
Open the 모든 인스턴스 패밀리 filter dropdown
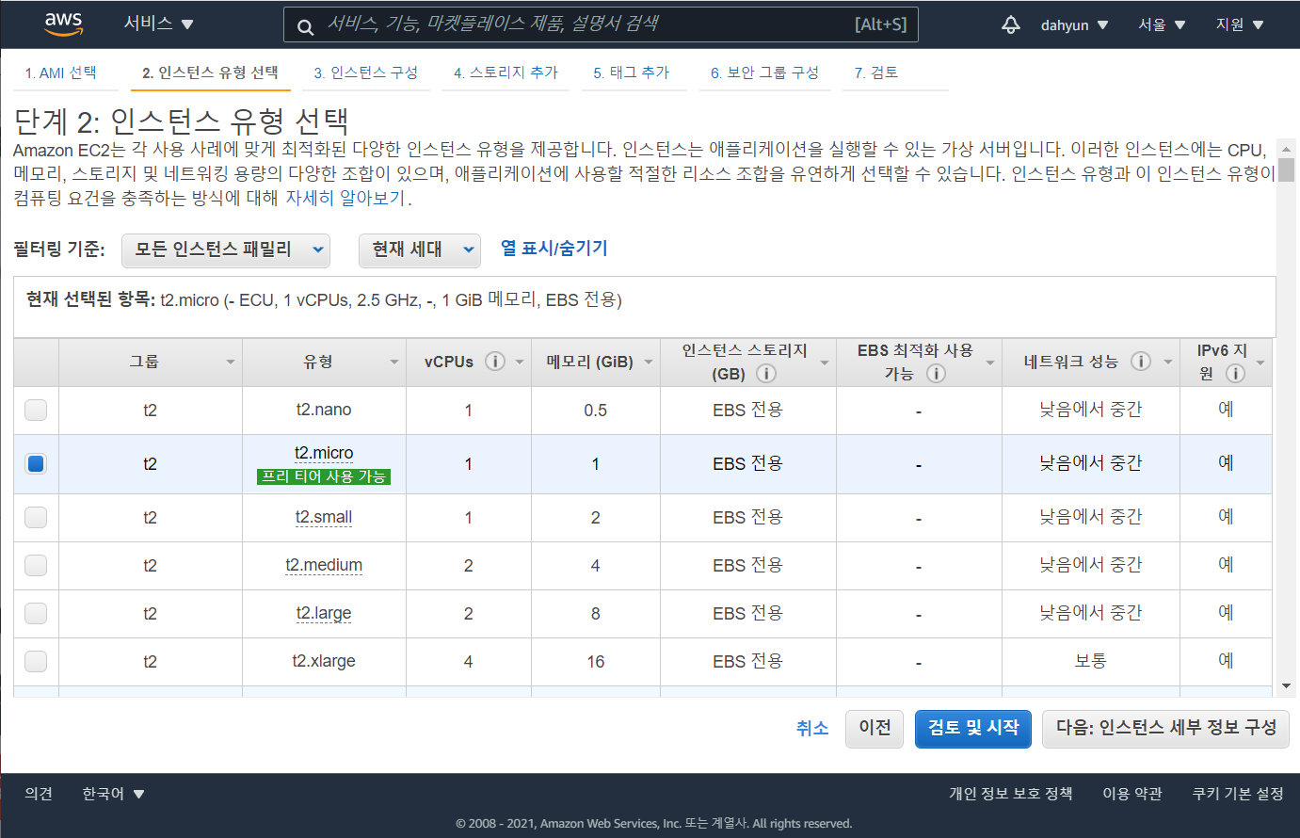click(226, 250)
